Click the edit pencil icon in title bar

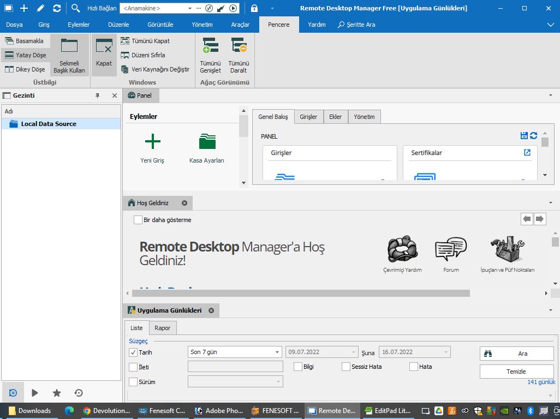pos(40,8)
